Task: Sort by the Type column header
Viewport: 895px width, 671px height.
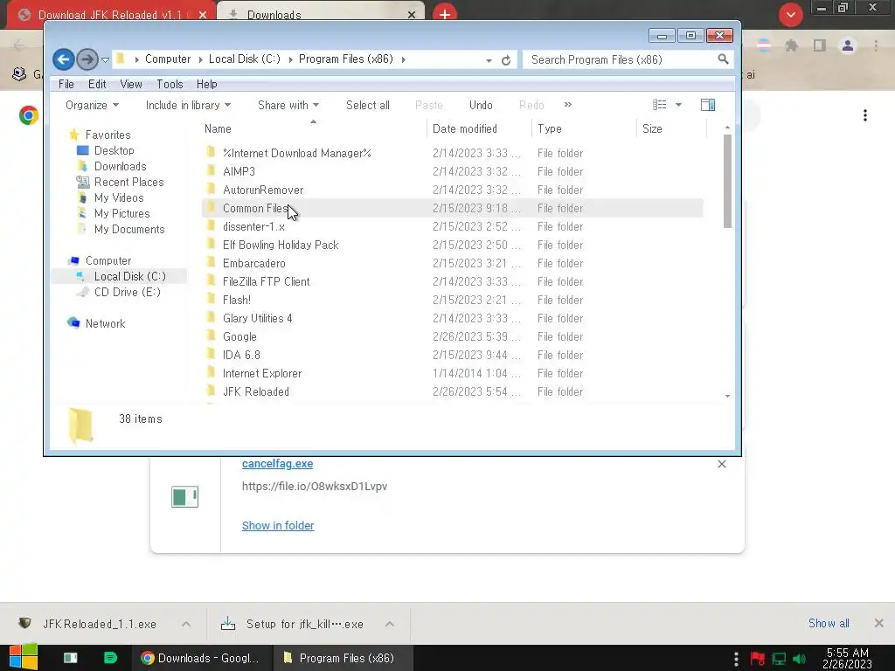Action: (583, 129)
